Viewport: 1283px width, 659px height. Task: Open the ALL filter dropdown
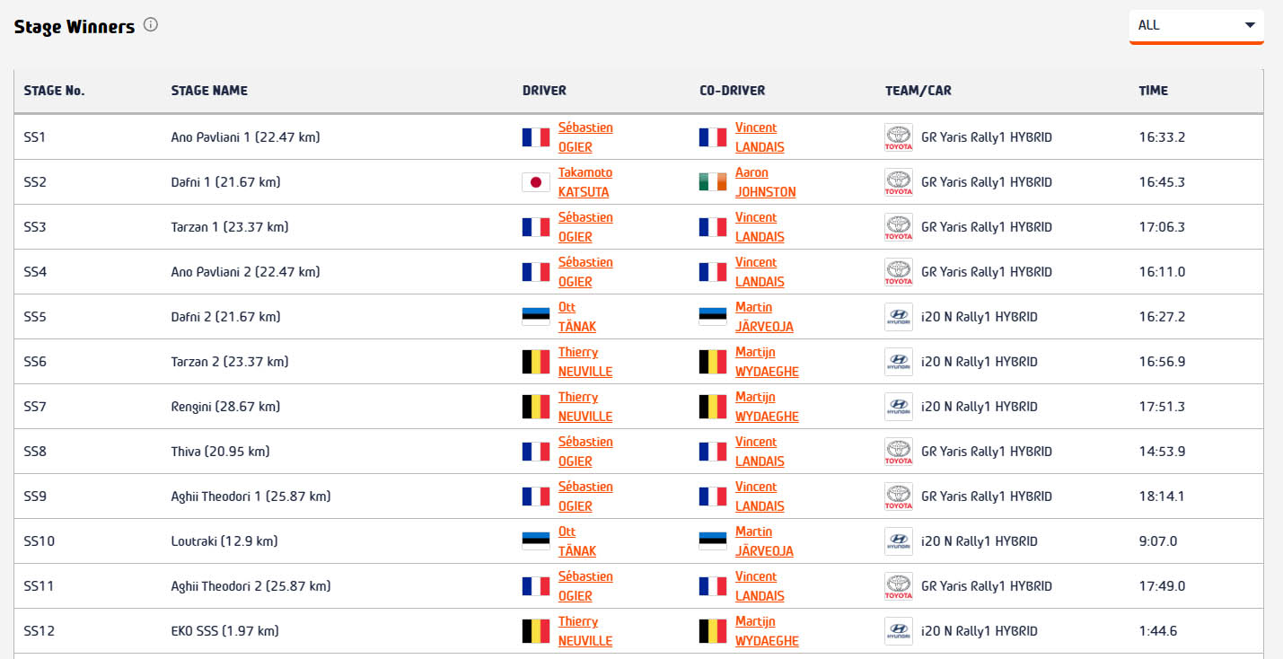coord(1196,25)
